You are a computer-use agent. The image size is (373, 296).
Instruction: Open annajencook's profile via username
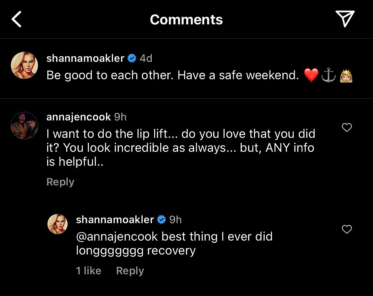(78, 117)
